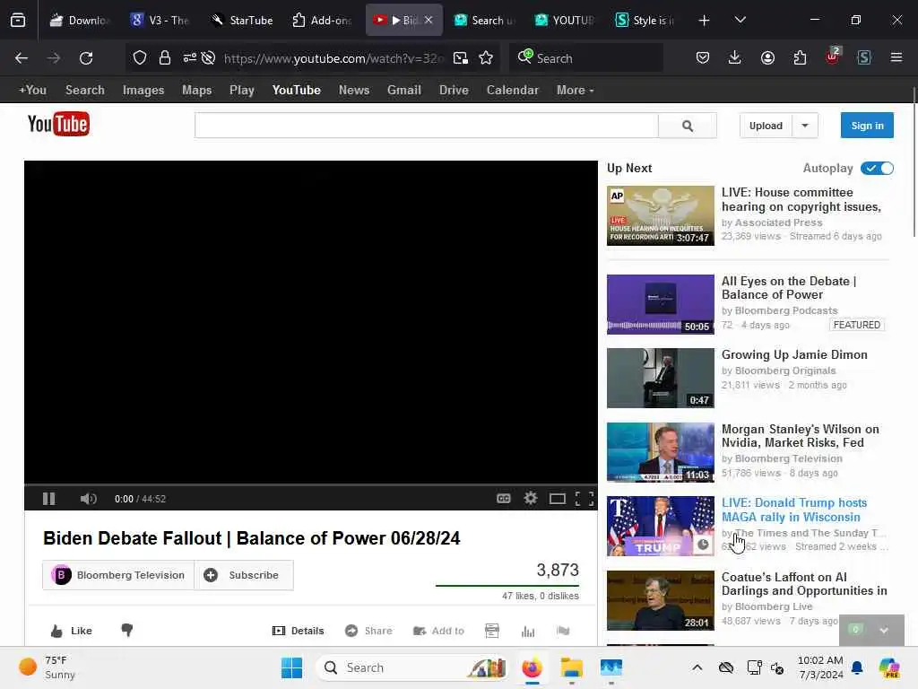
Task: Open Growing Up Jamie Dimon video
Action: [794, 355]
